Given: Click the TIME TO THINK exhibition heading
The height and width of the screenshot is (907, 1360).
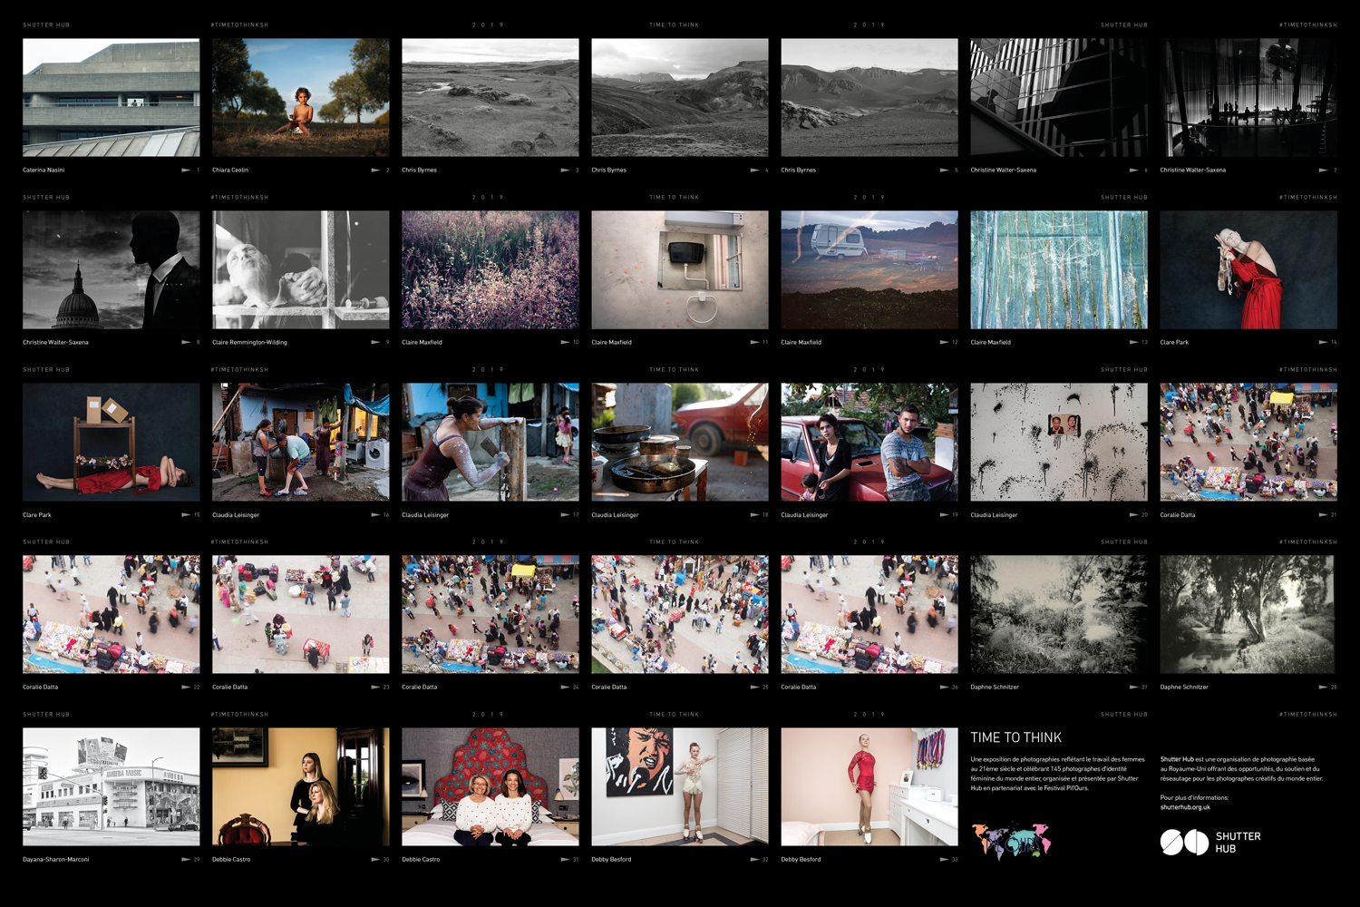Looking at the screenshot, I should coord(1015,737).
